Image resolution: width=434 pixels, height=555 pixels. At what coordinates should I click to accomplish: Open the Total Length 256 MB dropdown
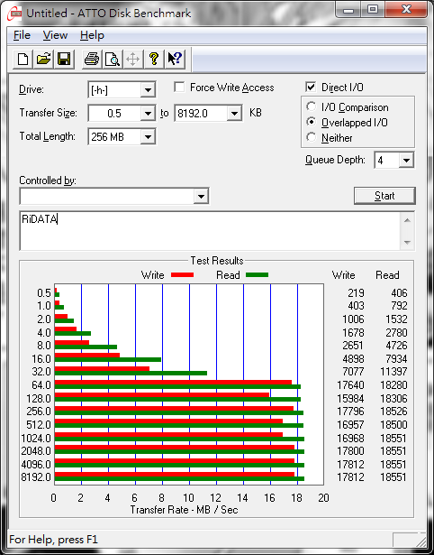148,136
